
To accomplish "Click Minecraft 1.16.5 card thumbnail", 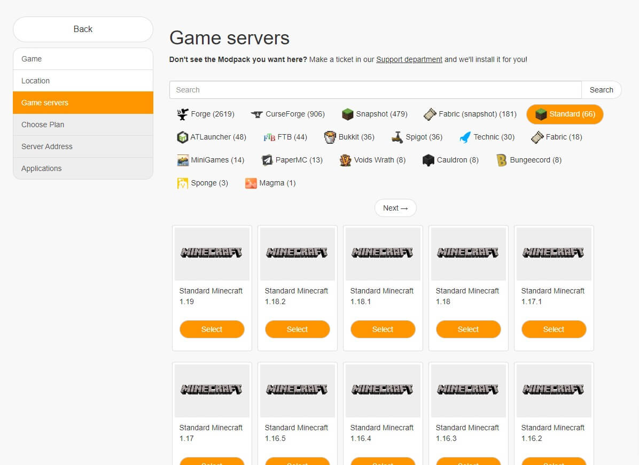I will pos(298,391).
